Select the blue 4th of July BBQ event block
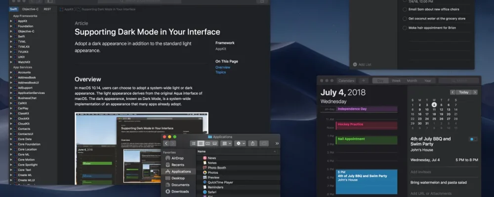This screenshot has height=197, width=494. click(367, 182)
